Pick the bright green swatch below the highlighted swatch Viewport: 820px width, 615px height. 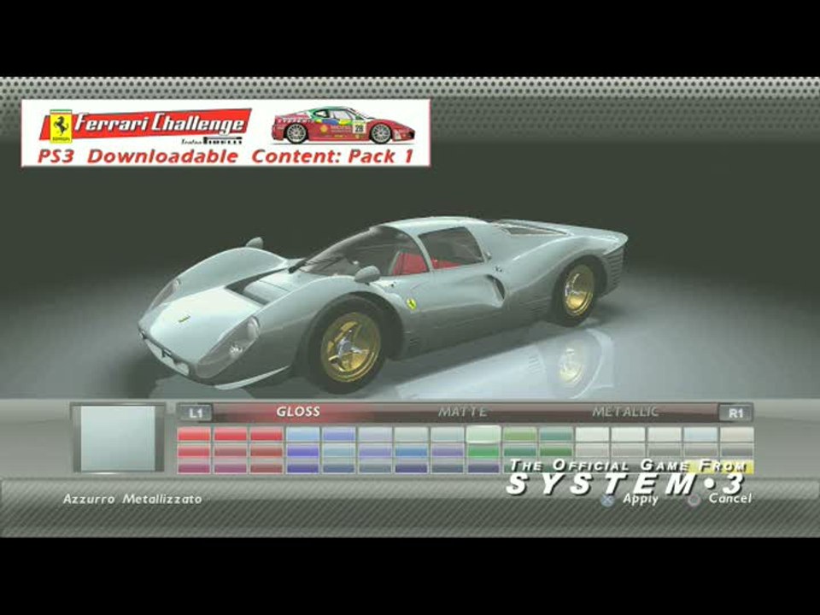point(483,451)
